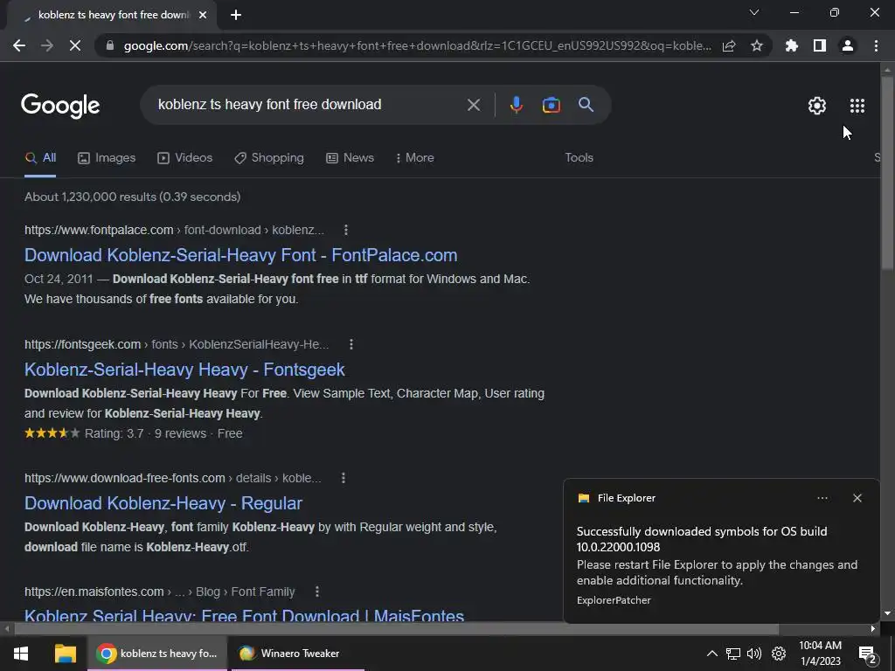
Task: Show hidden system tray icons
Action: coord(712,654)
